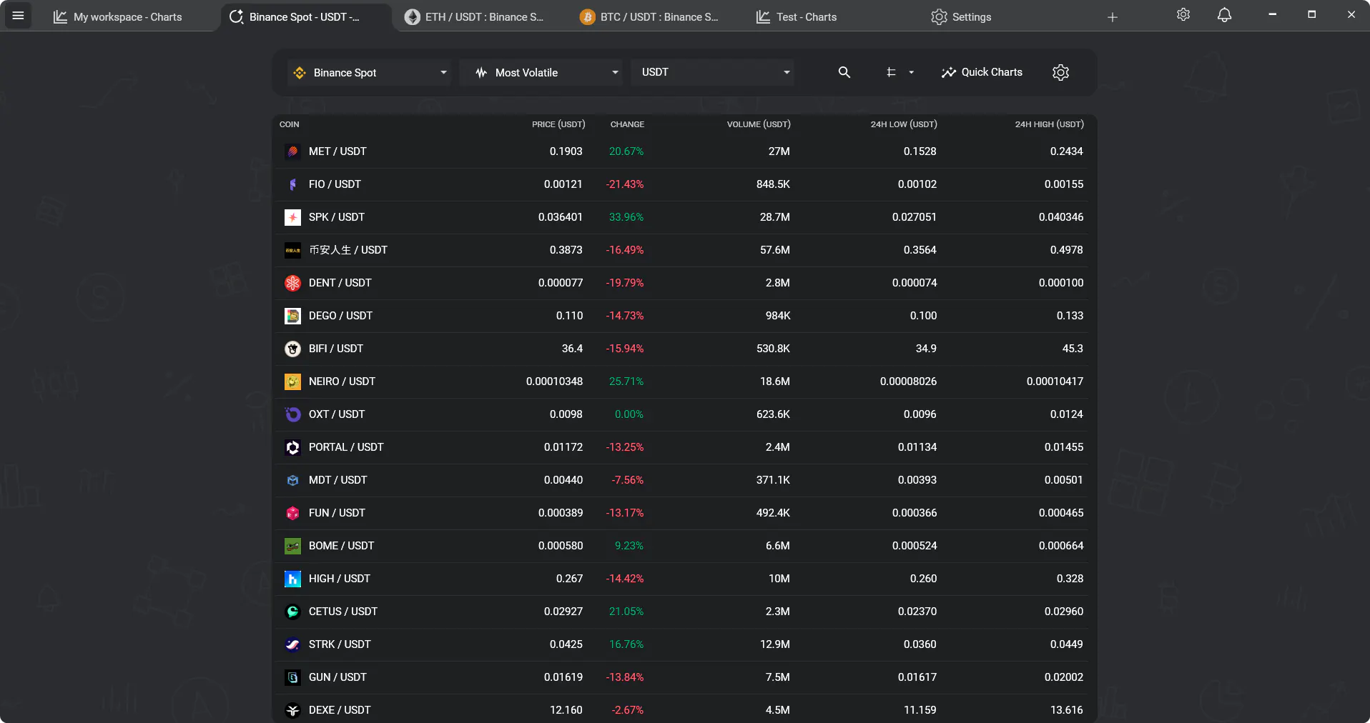This screenshot has height=723, width=1370.
Task: Click GUN volume 7.5M
Action: [x=778, y=677]
